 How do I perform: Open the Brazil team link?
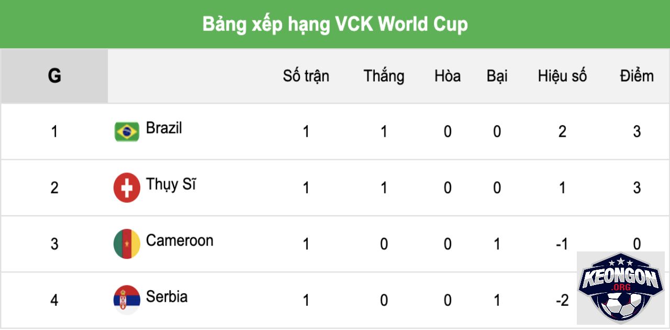tap(164, 128)
